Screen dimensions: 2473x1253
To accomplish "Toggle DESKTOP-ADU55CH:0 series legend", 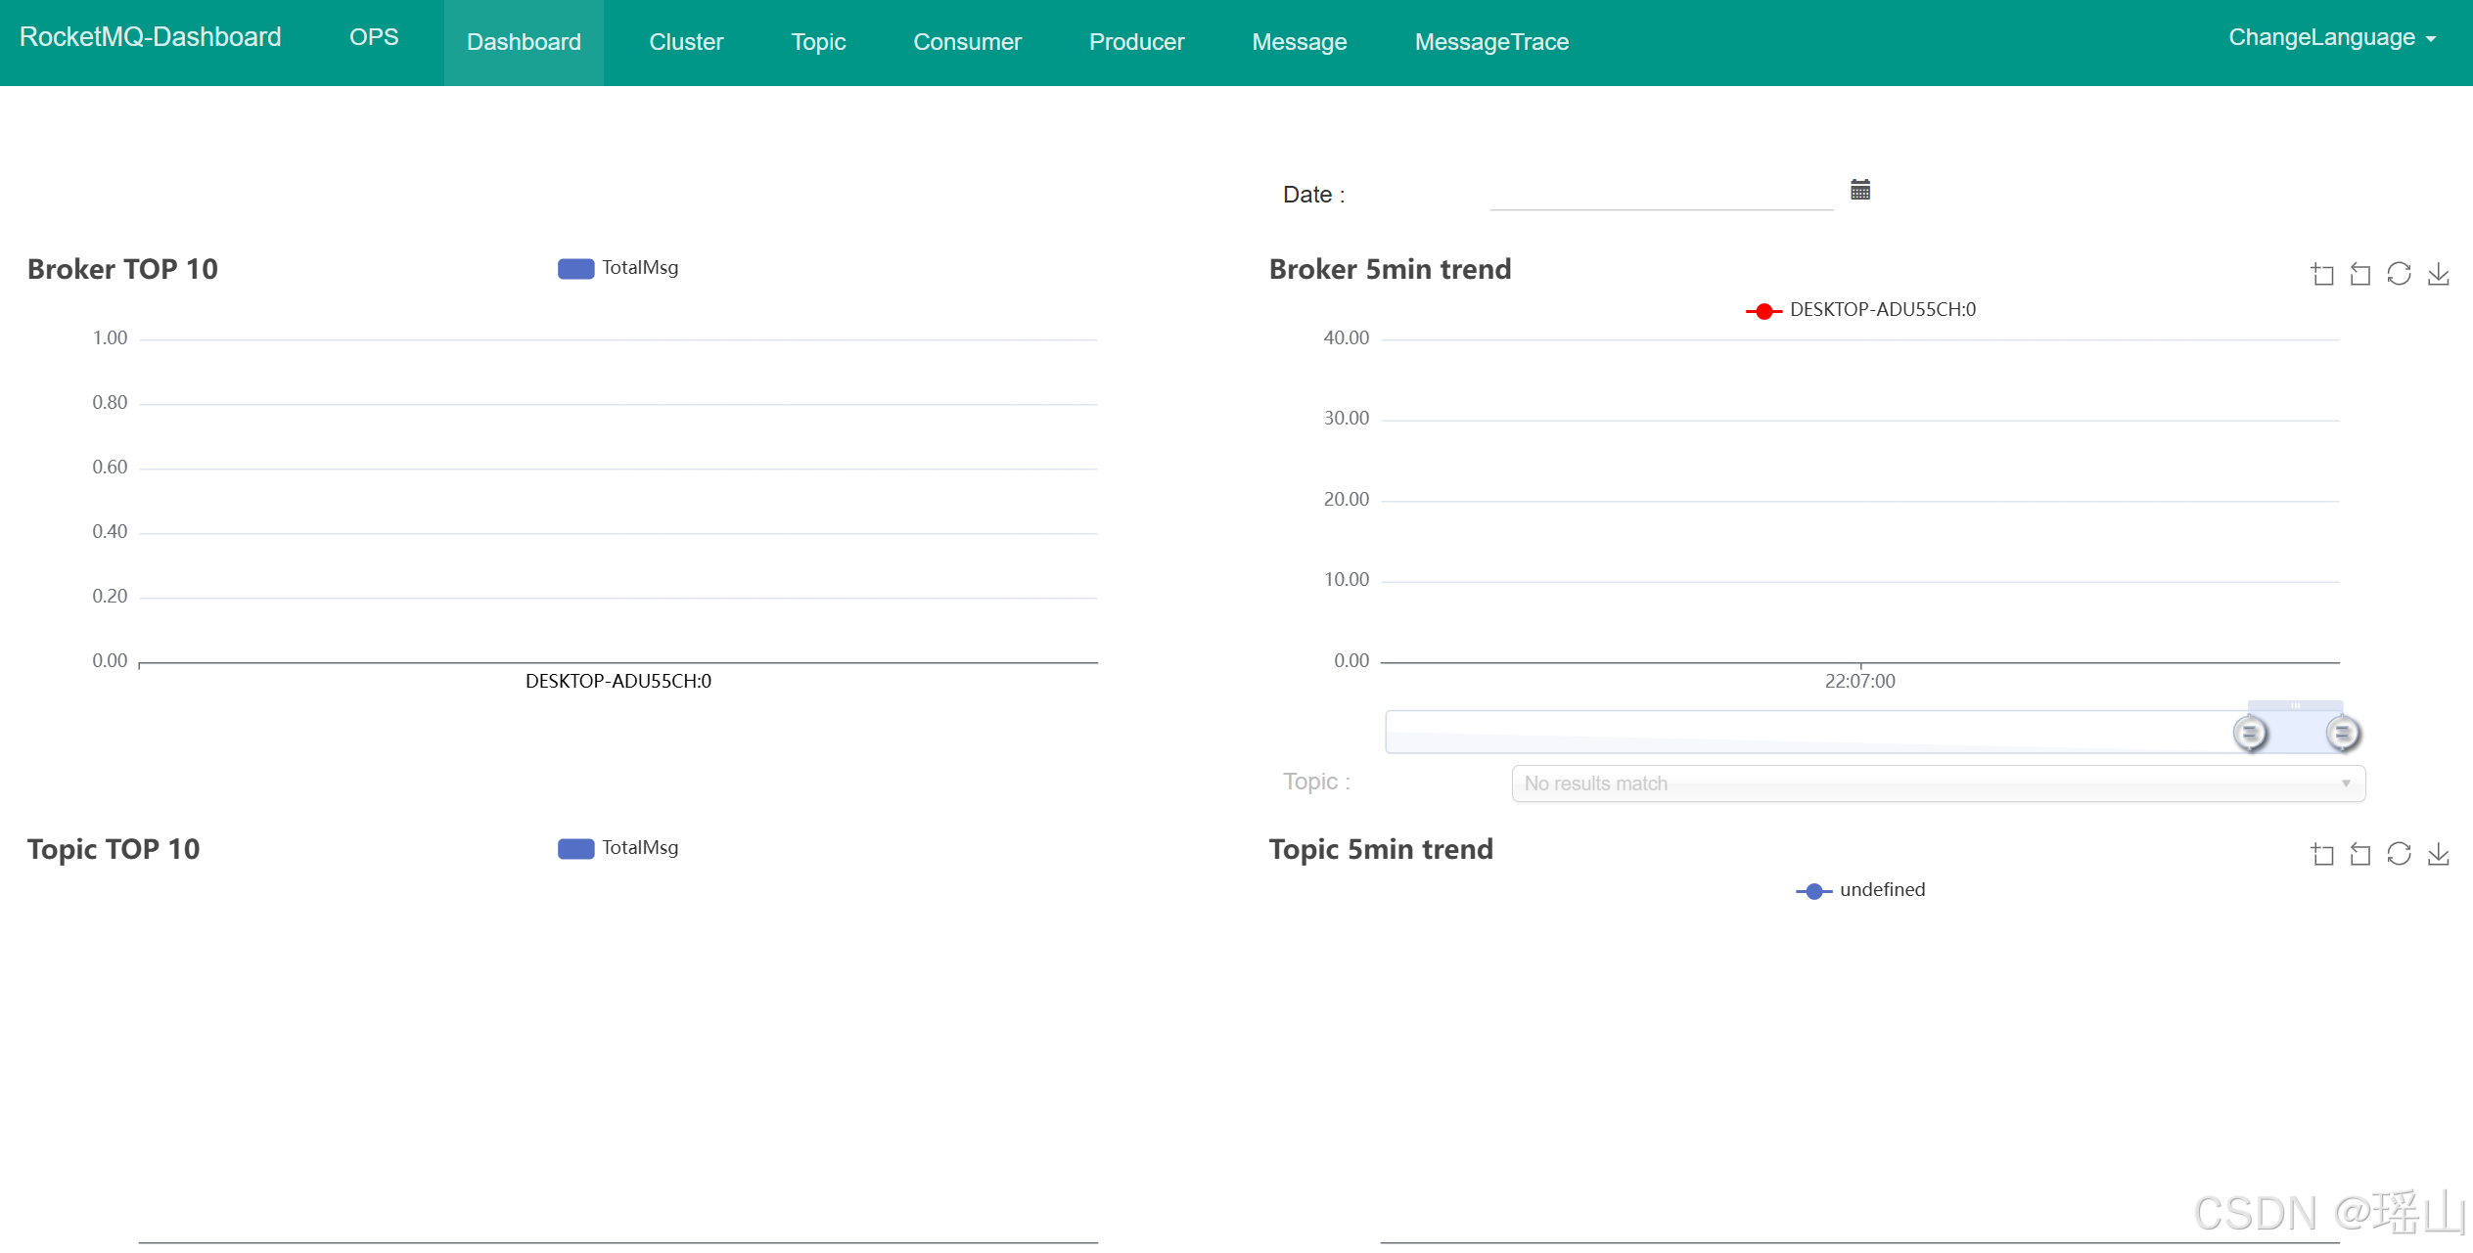I will pyautogui.click(x=1860, y=310).
